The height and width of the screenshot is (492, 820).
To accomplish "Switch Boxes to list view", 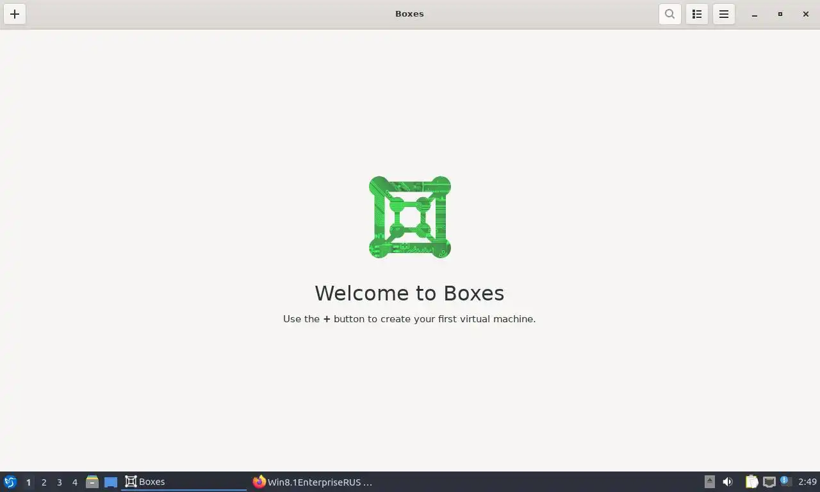I will point(697,14).
